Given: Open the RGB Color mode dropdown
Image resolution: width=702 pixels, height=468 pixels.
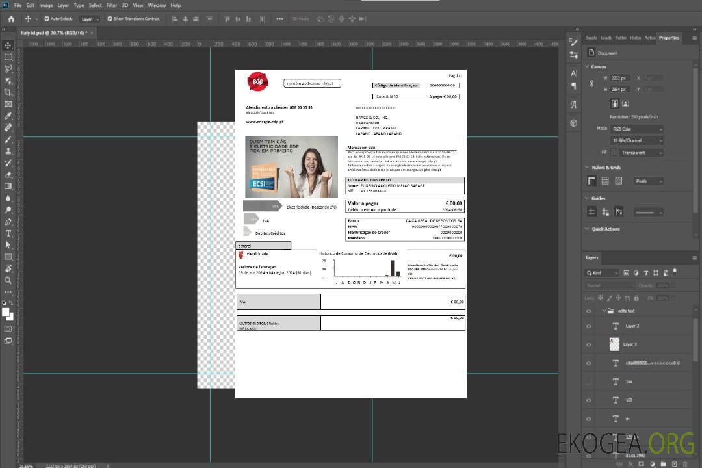Looking at the screenshot, I should [637, 129].
